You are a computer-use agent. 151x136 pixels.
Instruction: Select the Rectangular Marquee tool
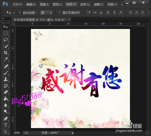6,33
